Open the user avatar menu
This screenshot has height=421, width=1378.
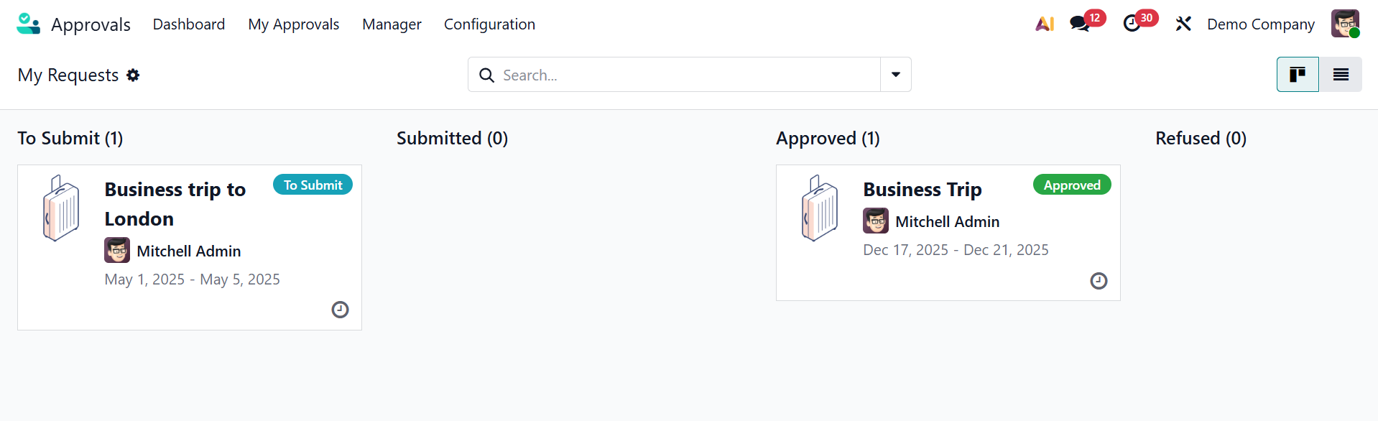click(x=1345, y=24)
